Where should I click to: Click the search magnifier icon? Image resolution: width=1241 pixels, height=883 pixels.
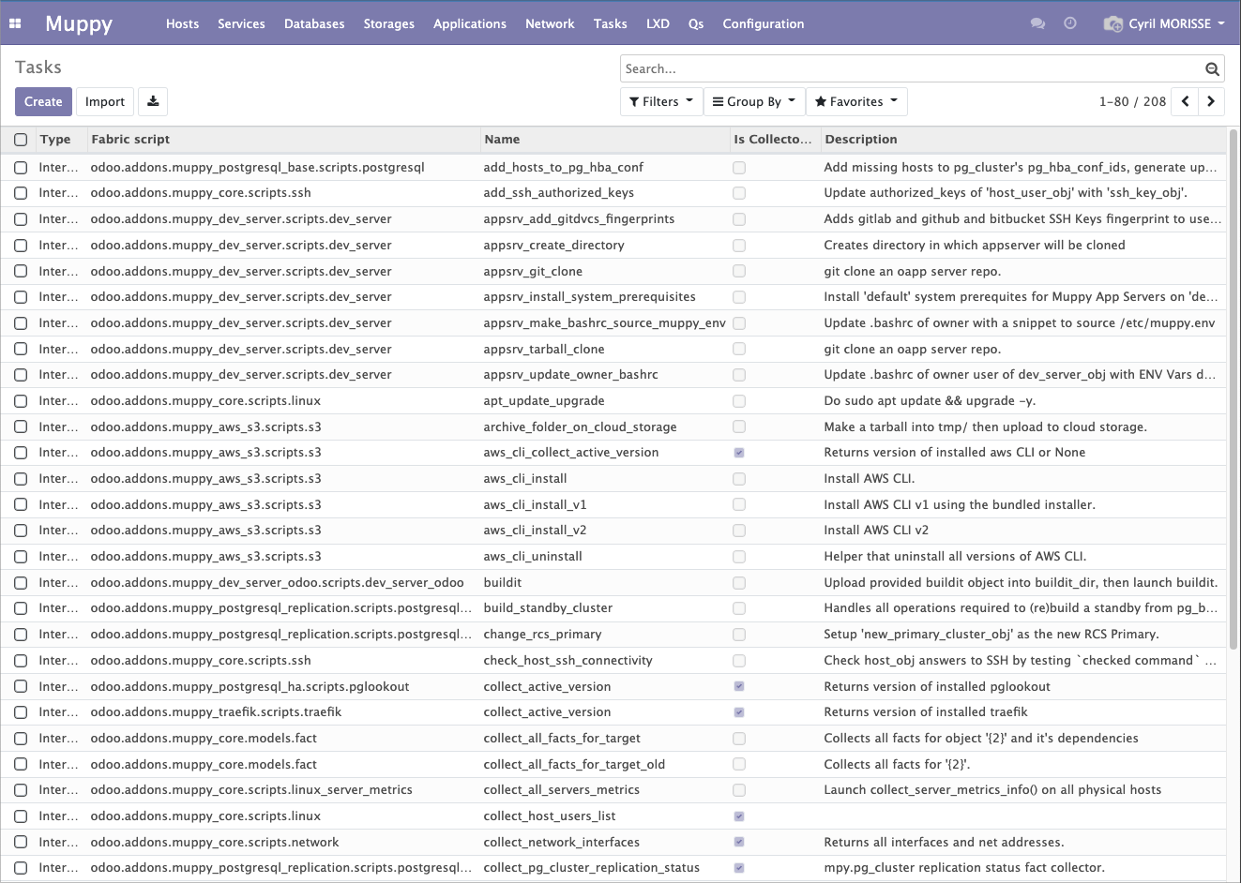click(x=1212, y=68)
